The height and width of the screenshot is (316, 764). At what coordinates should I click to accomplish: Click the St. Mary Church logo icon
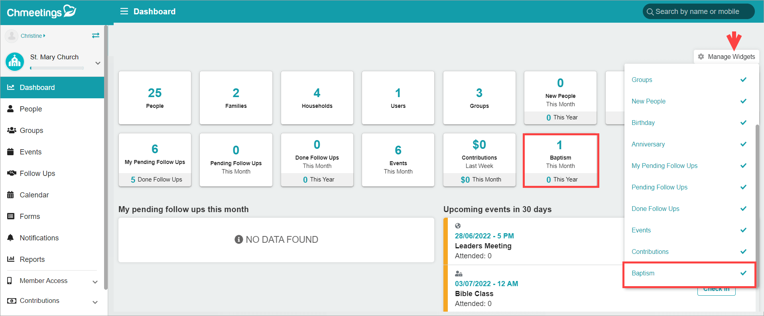pos(15,62)
